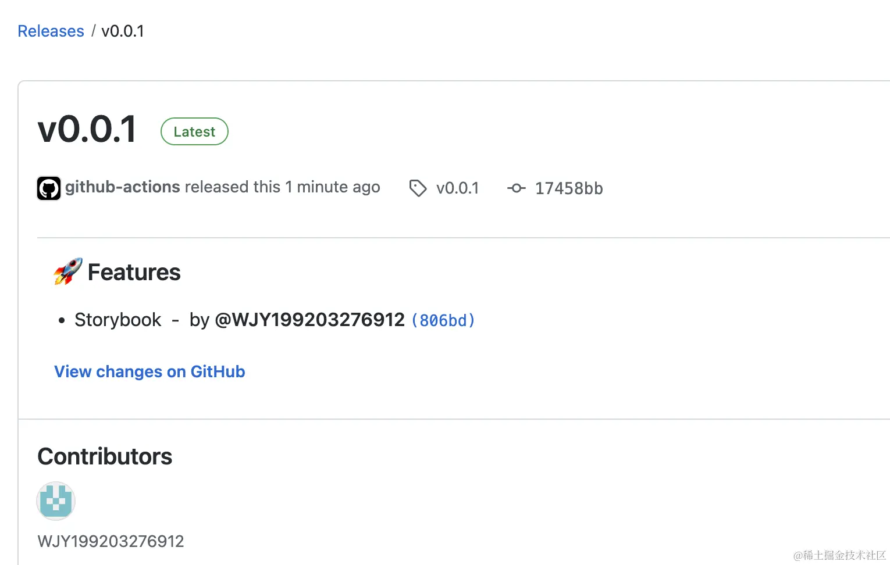The image size is (890, 565).
Task: Open the WJY199203276912 name under Contributors
Action: coord(111,541)
